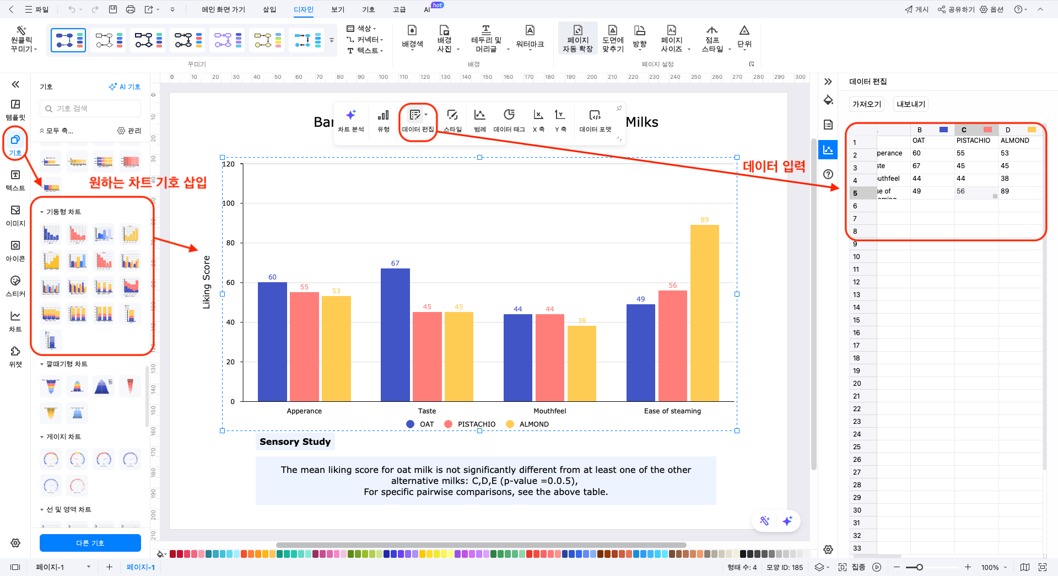1058x576 pixels.
Task: Click the 데이터 태그 icon in chart toolbar
Action: pos(509,120)
